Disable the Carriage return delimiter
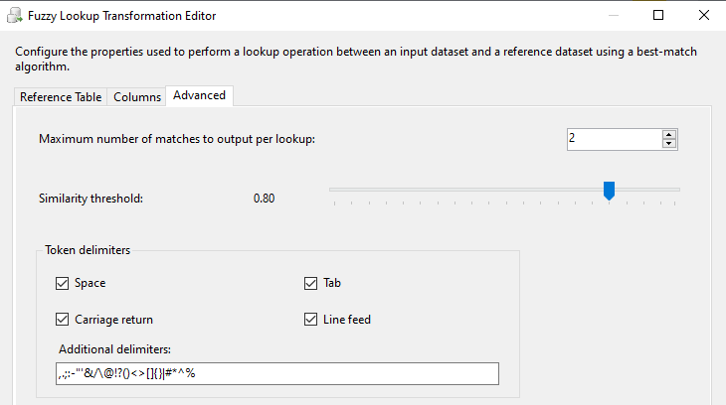Viewport: 726px width, 405px height. (63, 320)
